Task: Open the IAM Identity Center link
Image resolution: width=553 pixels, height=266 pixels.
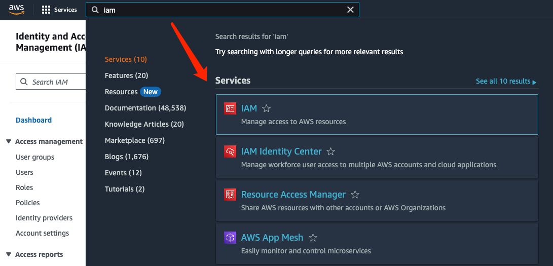Action: (281, 151)
